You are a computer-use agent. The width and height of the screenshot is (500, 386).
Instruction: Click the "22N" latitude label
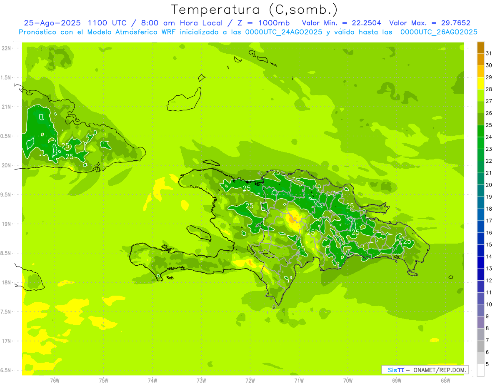6,48
